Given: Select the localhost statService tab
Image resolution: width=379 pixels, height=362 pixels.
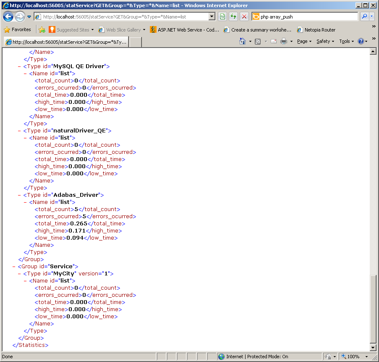Looking at the screenshot, I should tap(66, 42).
